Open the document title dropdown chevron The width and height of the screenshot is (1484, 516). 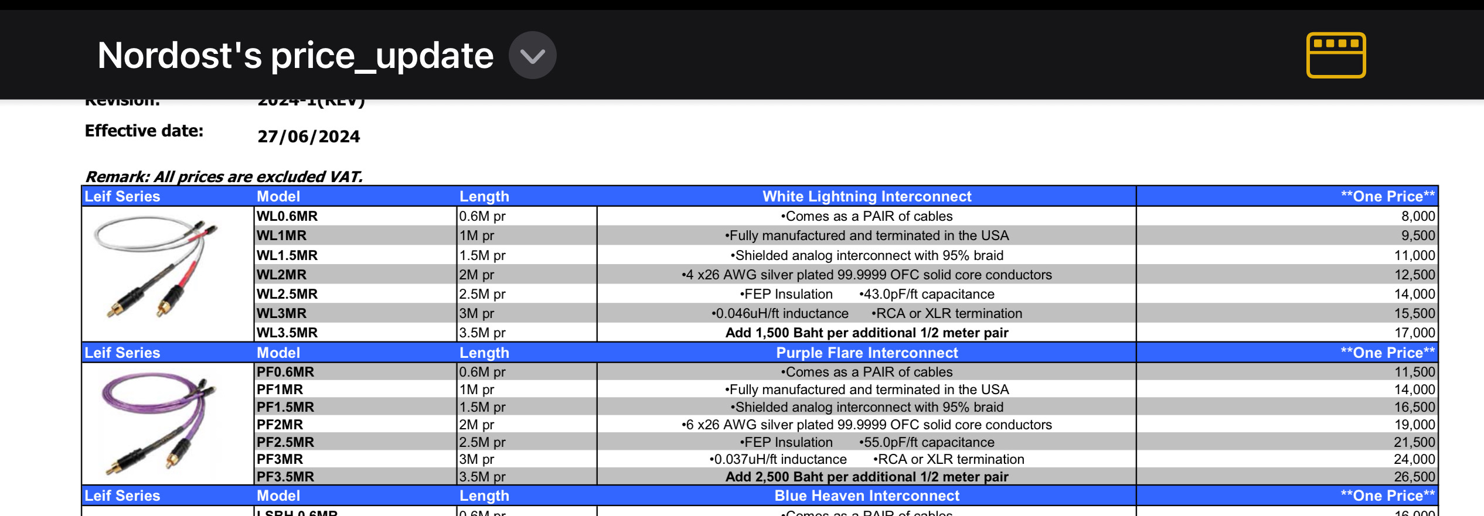(x=532, y=55)
